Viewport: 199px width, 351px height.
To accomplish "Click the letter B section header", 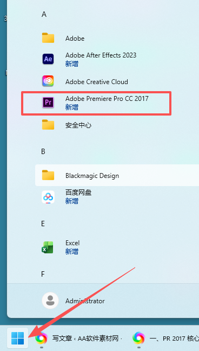I will click(43, 151).
